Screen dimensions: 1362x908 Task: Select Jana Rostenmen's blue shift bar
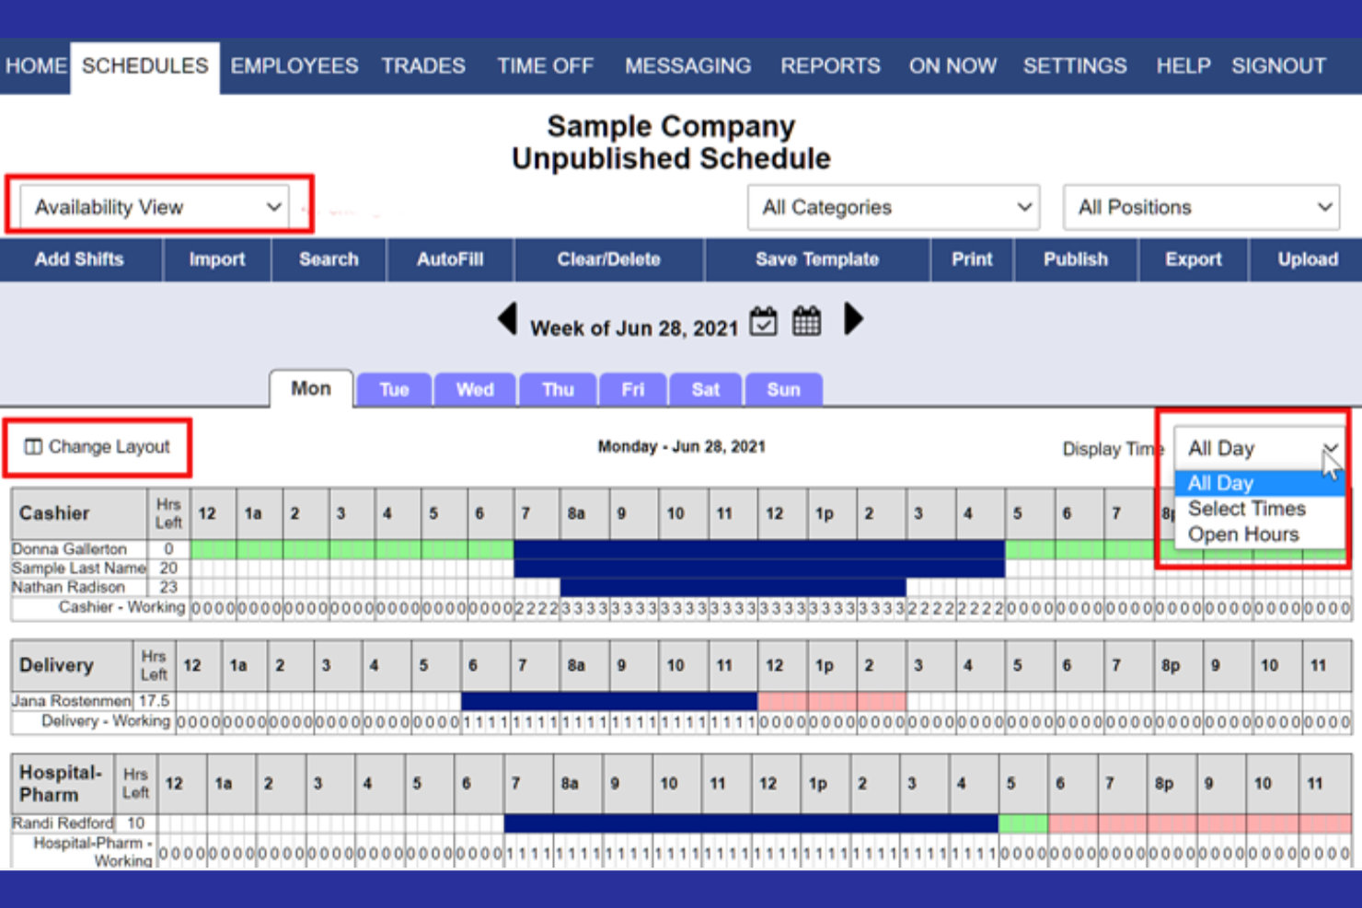click(607, 700)
